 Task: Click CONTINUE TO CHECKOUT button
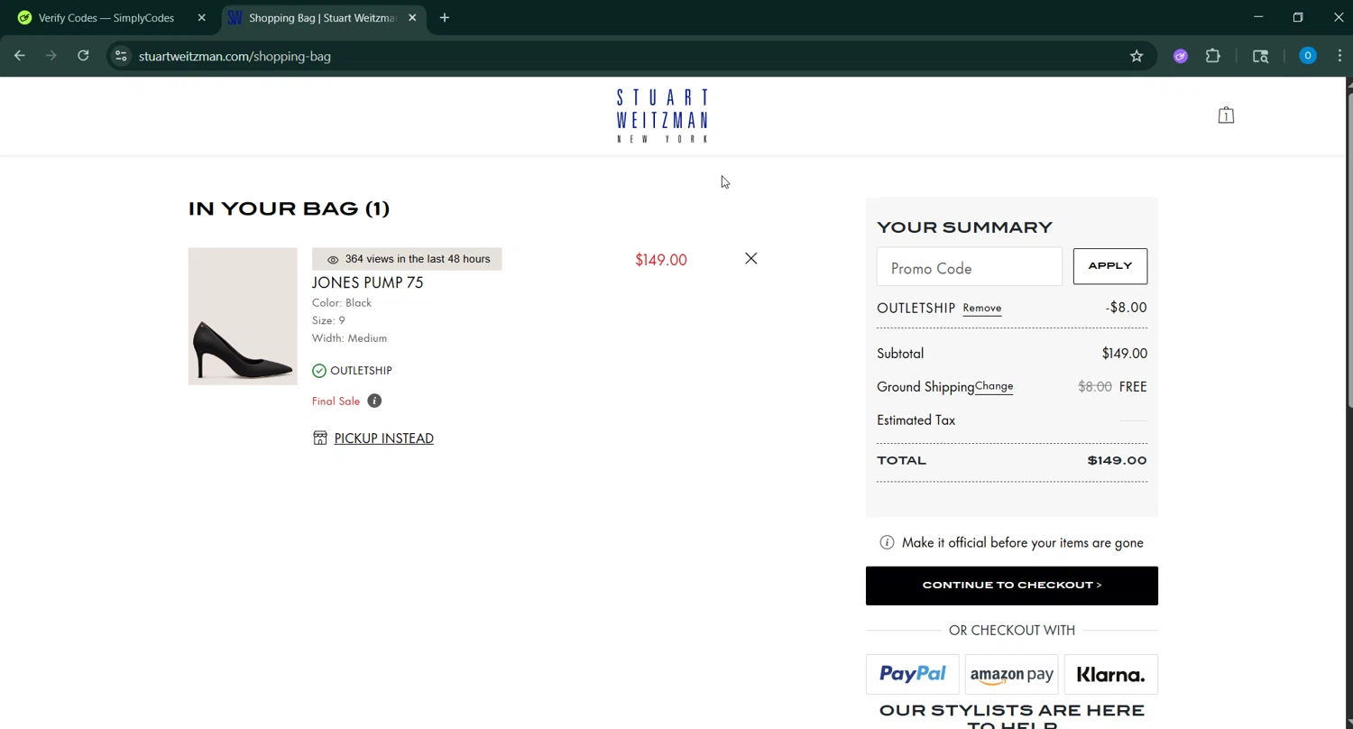(1012, 586)
